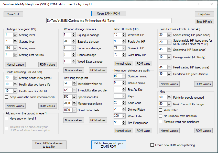218x153 pixels.
Task: Enable the Walk faster checkbox
Action: [x=161, y=110]
